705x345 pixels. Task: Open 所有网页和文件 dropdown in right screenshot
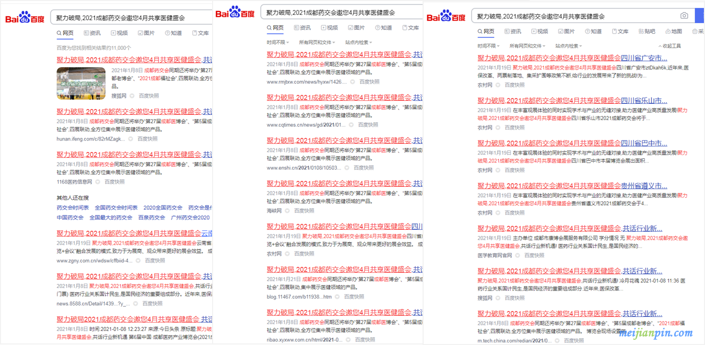(528, 46)
